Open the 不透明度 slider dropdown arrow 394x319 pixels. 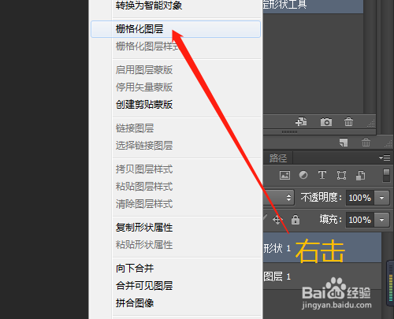381,198
